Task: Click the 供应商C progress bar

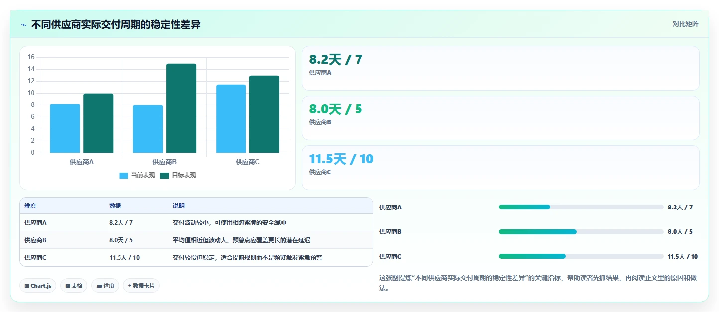Action: pos(581,256)
